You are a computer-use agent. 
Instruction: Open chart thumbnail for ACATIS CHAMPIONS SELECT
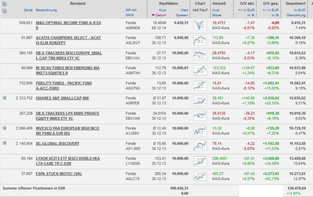click(200, 40)
